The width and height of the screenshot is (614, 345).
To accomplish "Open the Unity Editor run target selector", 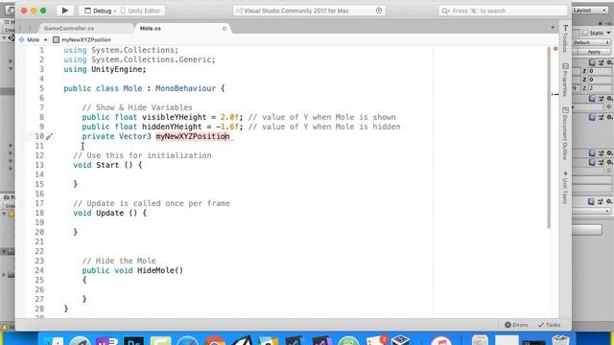I will 140,11.
